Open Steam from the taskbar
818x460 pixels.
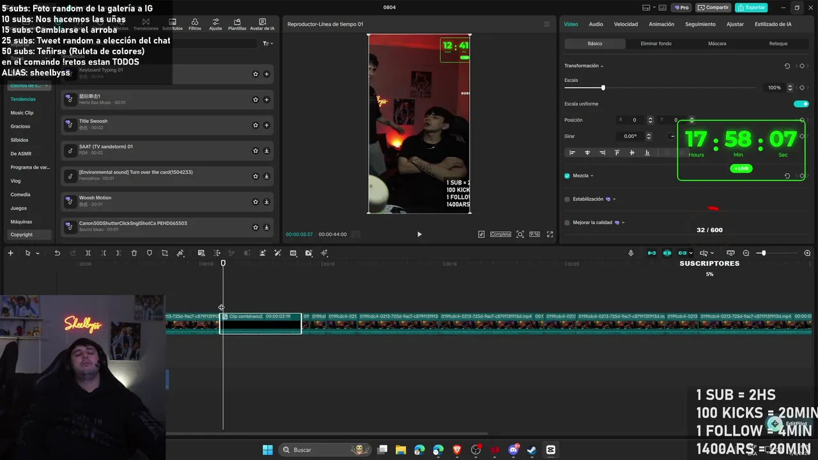coord(532,450)
